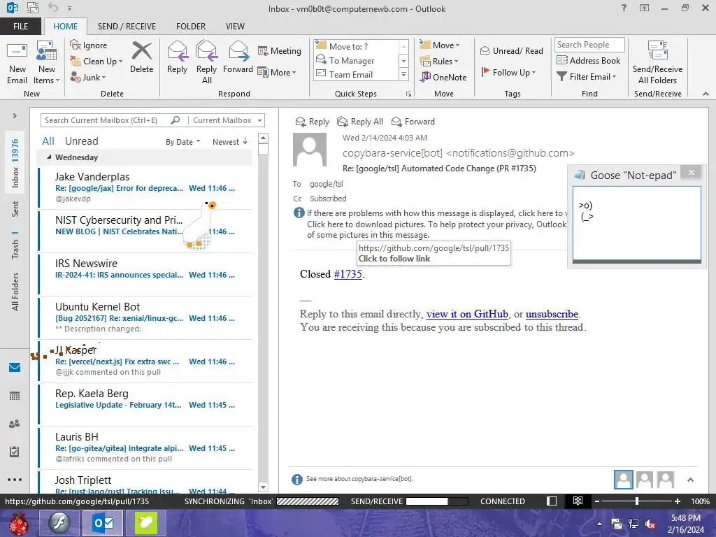Open the Mail navigation icon
716x537 pixels.
pyautogui.click(x=15, y=367)
